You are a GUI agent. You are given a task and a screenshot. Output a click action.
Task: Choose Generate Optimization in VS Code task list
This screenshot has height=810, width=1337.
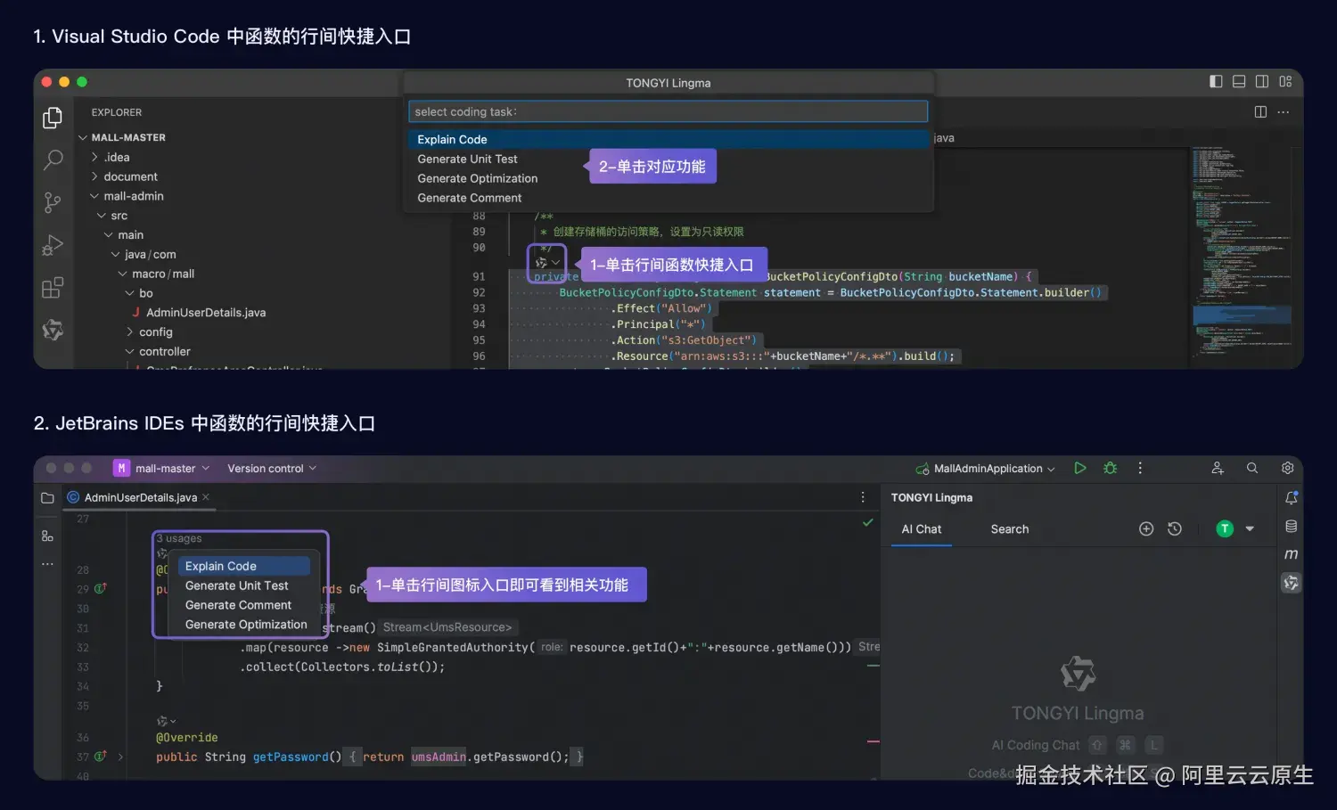[x=477, y=178]
